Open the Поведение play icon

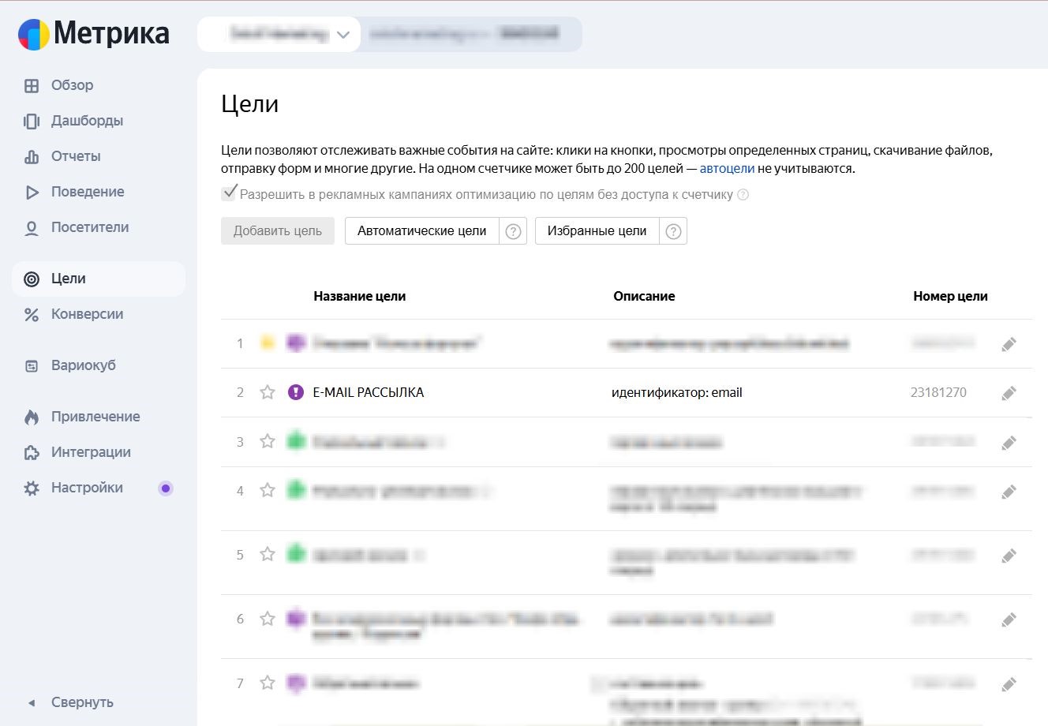pos(32,193)
